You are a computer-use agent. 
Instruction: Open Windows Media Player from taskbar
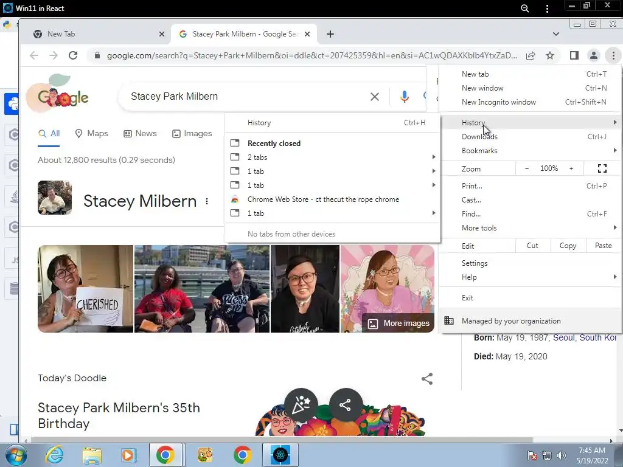click(x=129, y=455)
